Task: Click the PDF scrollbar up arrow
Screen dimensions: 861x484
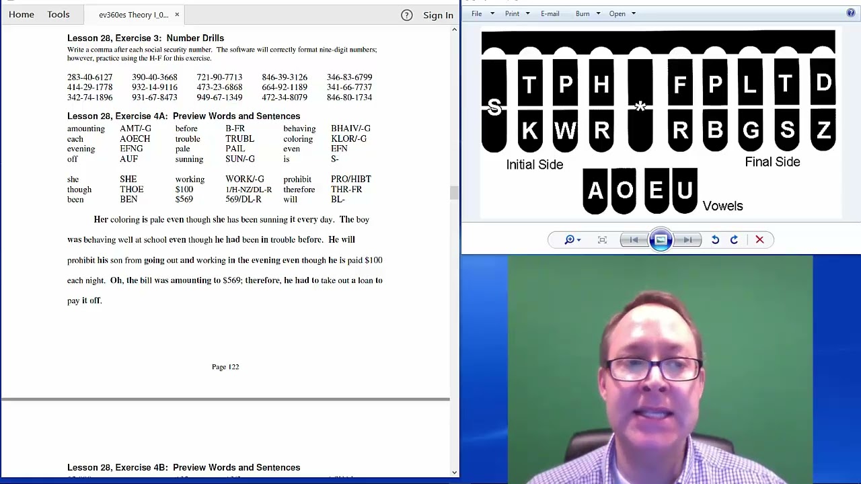Action: (x=455, y=30)
